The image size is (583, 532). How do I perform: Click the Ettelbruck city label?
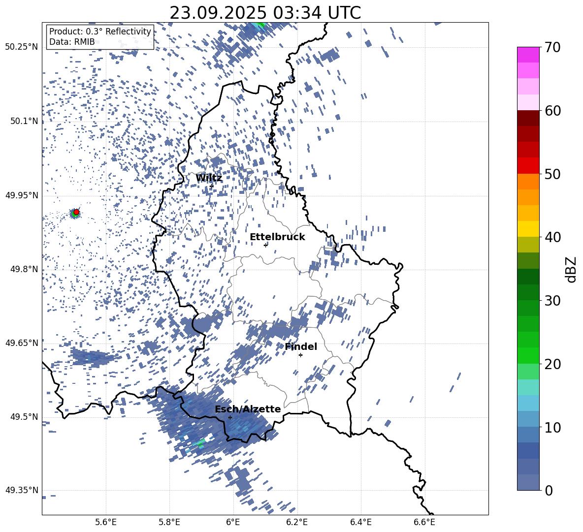[277, 237]
